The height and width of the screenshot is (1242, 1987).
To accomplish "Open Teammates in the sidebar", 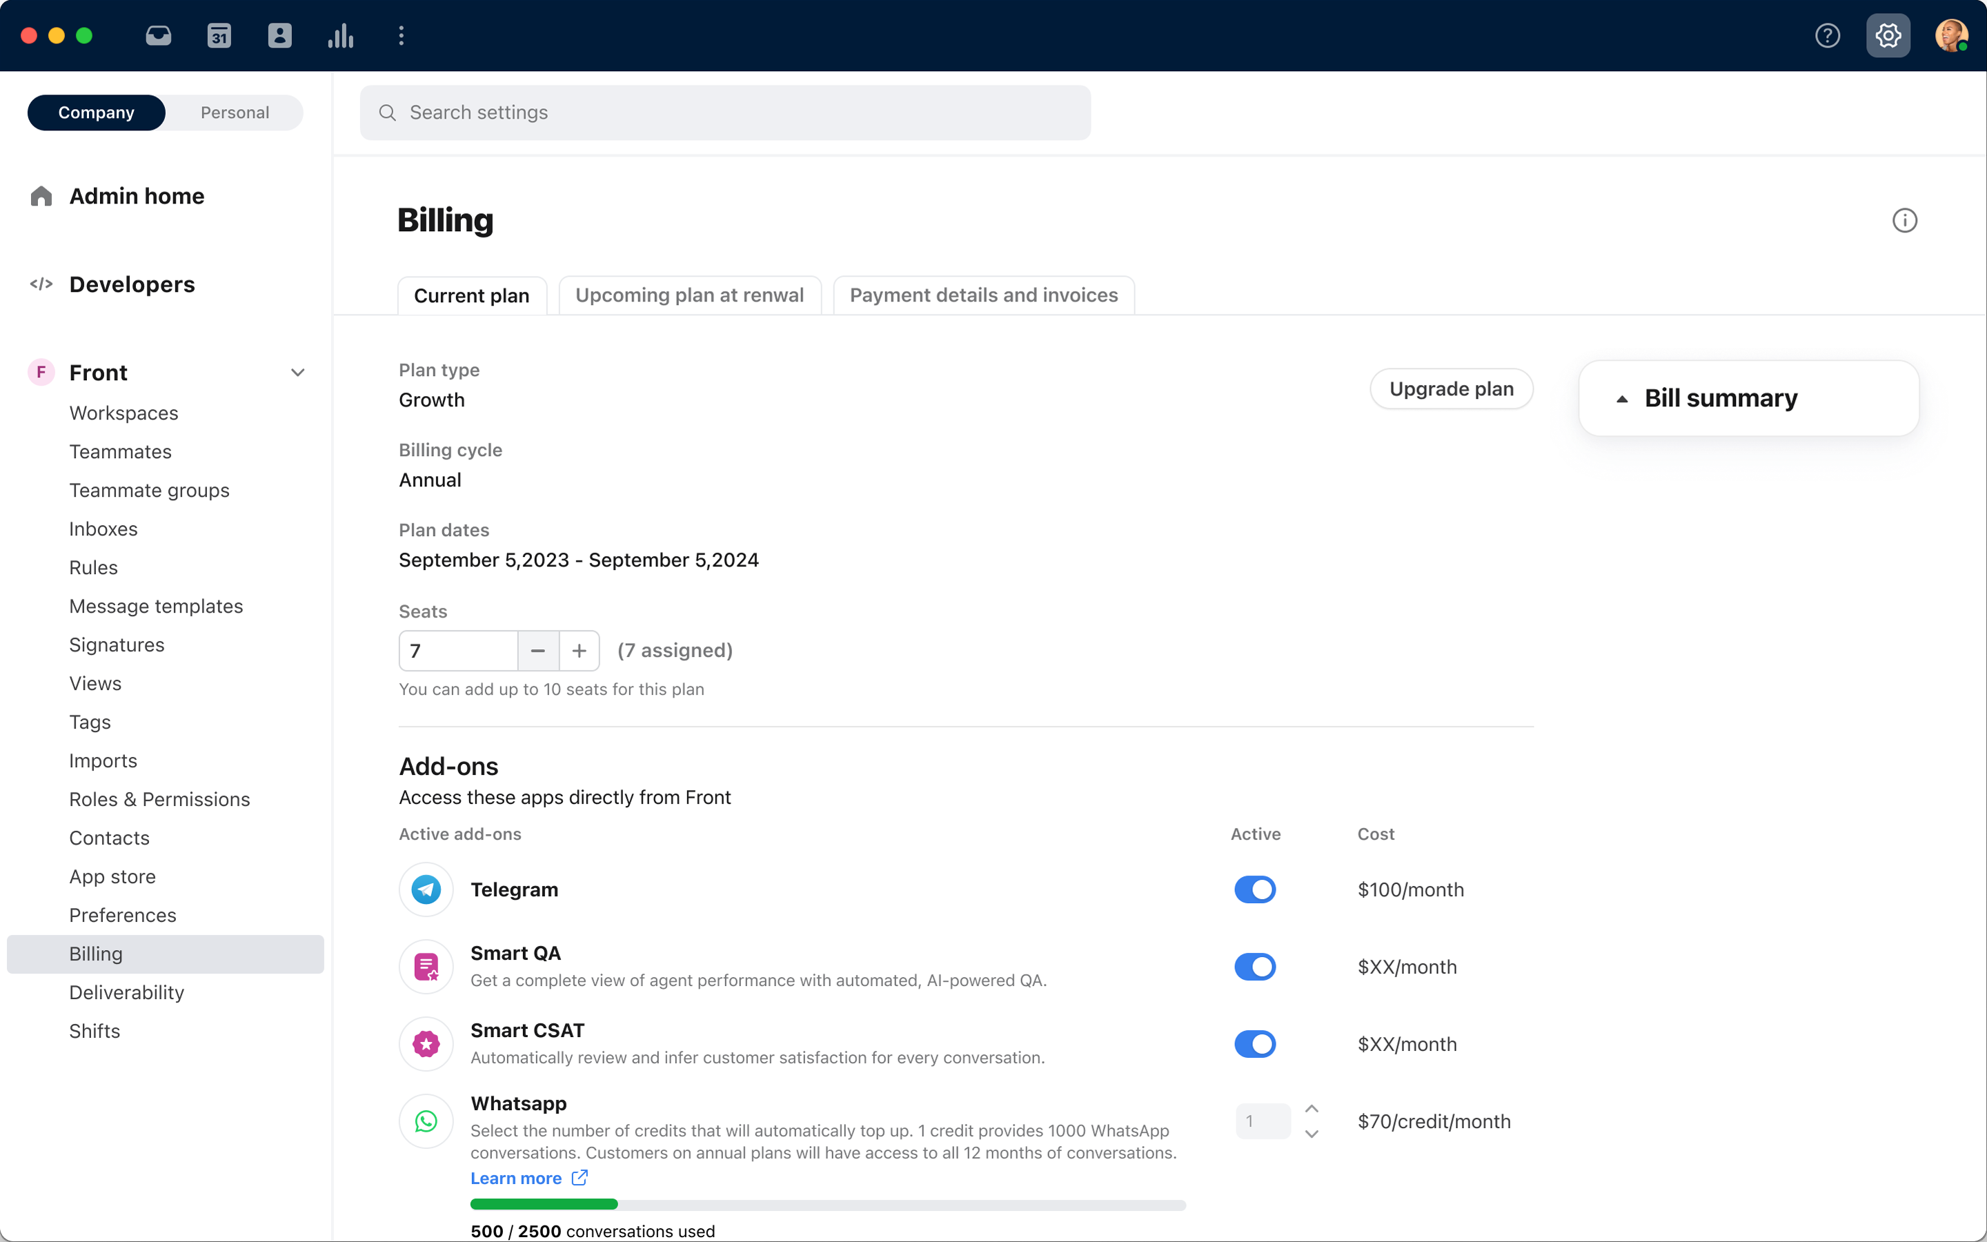I will click(x=121, y=452).
